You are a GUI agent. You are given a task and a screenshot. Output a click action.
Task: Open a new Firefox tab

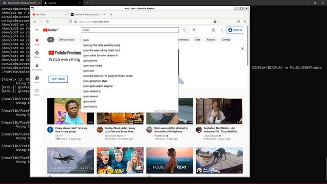click(x=111, y=15)
